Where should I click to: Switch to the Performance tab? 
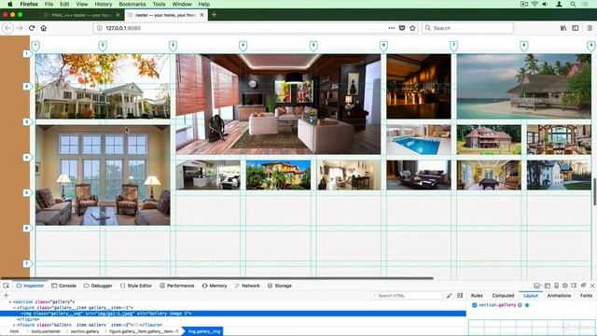pos(176,286)
